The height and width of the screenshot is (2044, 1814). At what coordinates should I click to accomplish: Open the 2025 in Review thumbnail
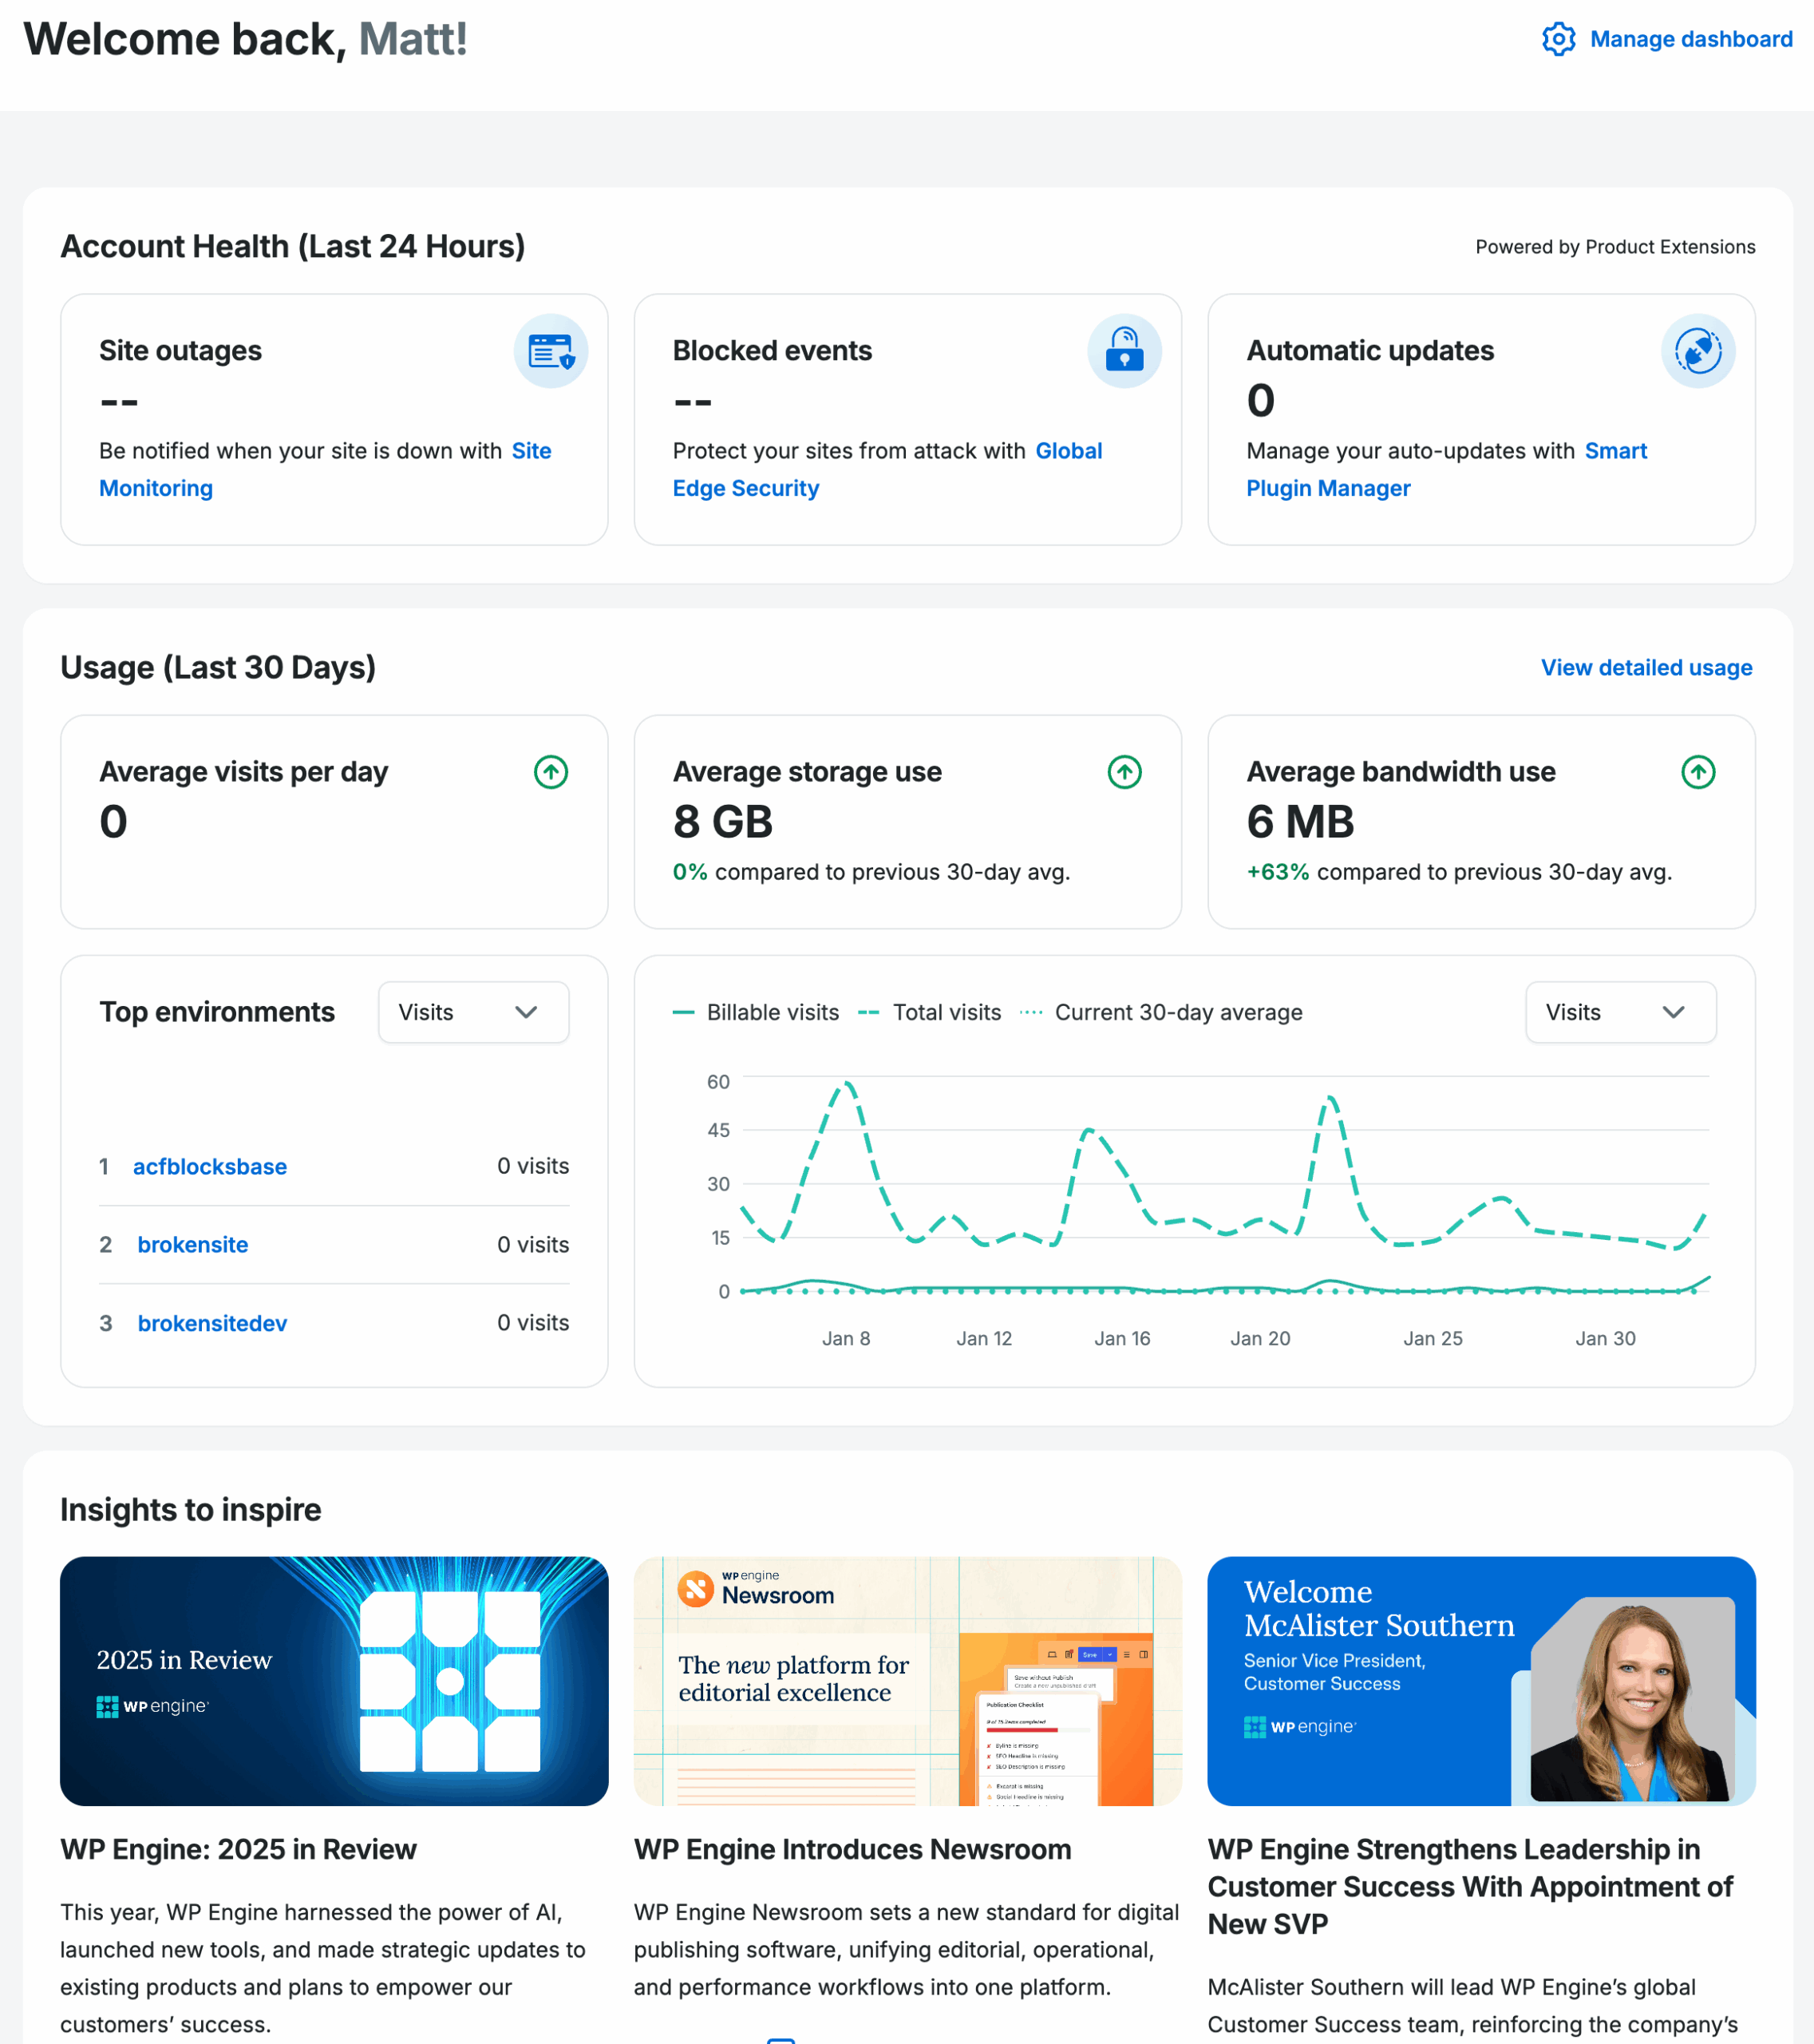(x=334, y=1680)
